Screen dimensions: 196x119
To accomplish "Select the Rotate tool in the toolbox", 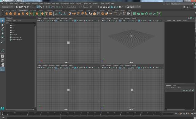I will [2, 38].
